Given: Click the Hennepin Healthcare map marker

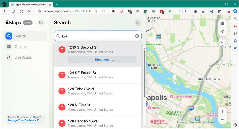Looking at the screenshot, I should (x=152, y=122).
